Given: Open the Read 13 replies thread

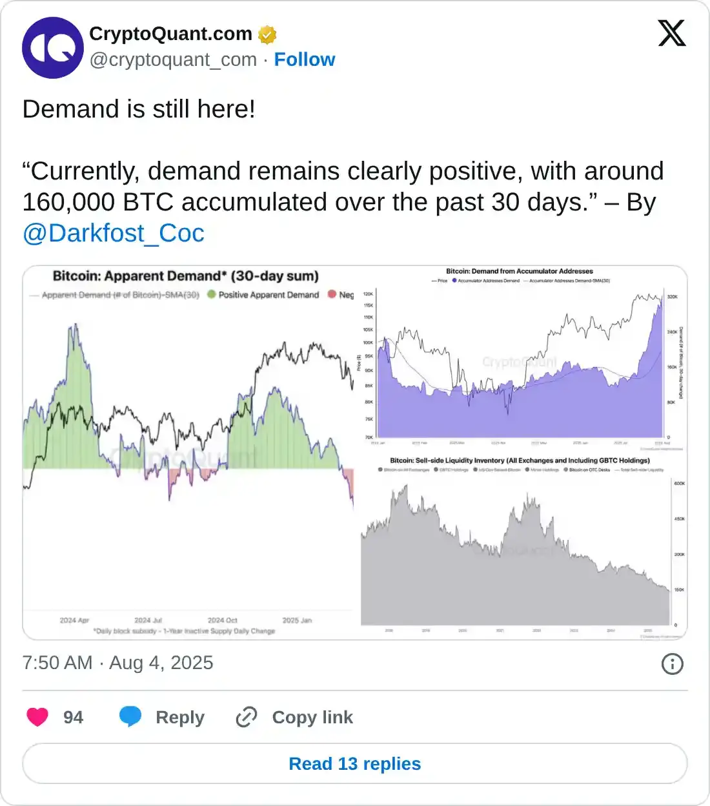Looking at the screenshot, I should pos(355,763).
